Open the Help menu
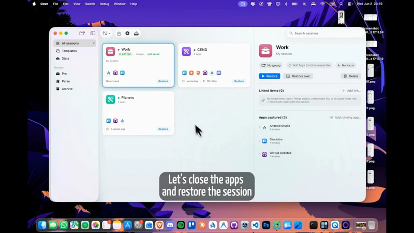The height and width of the screenshot is (233, 414). pyautogui.click(x=134, y=4)
